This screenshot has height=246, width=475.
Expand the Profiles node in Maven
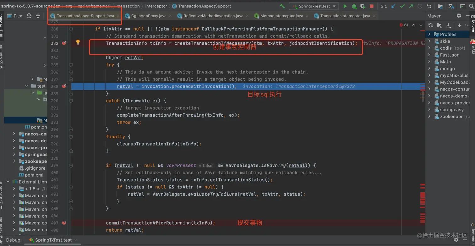tap(429, 34)
